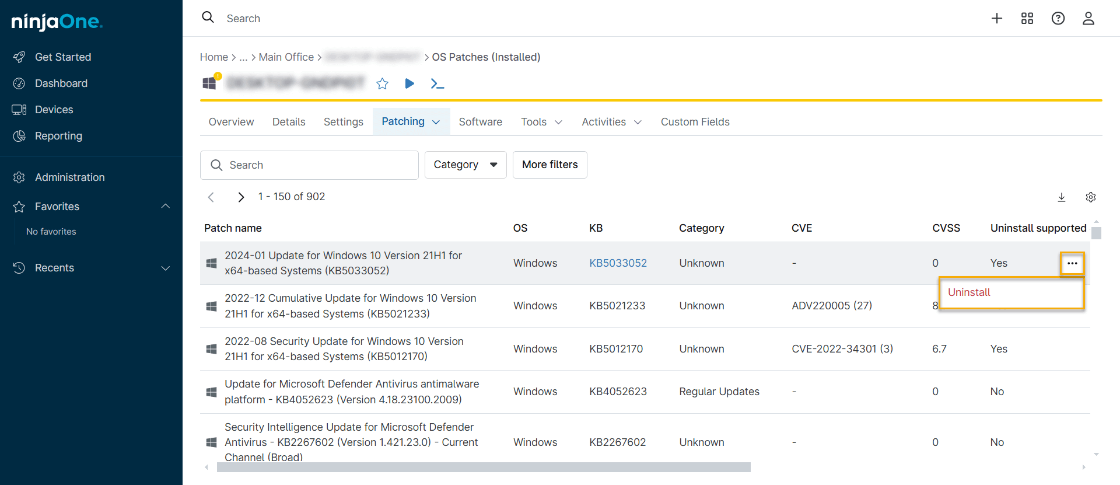This screenshot has width=1120, height=485.
Task: Open the remote terminal command-line icon
Action: [437, 83]
